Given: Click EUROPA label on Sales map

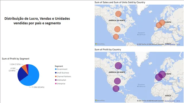Looking at the screenshot, I should point(168,22).
